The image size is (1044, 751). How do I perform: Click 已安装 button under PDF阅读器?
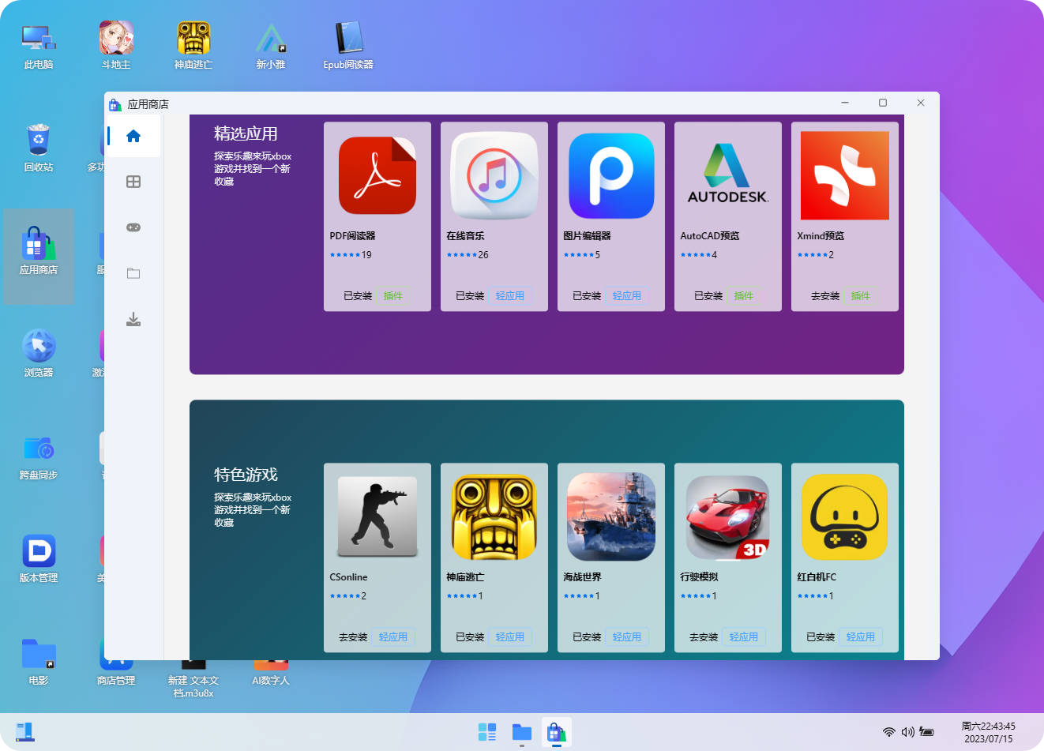point(358,296)
